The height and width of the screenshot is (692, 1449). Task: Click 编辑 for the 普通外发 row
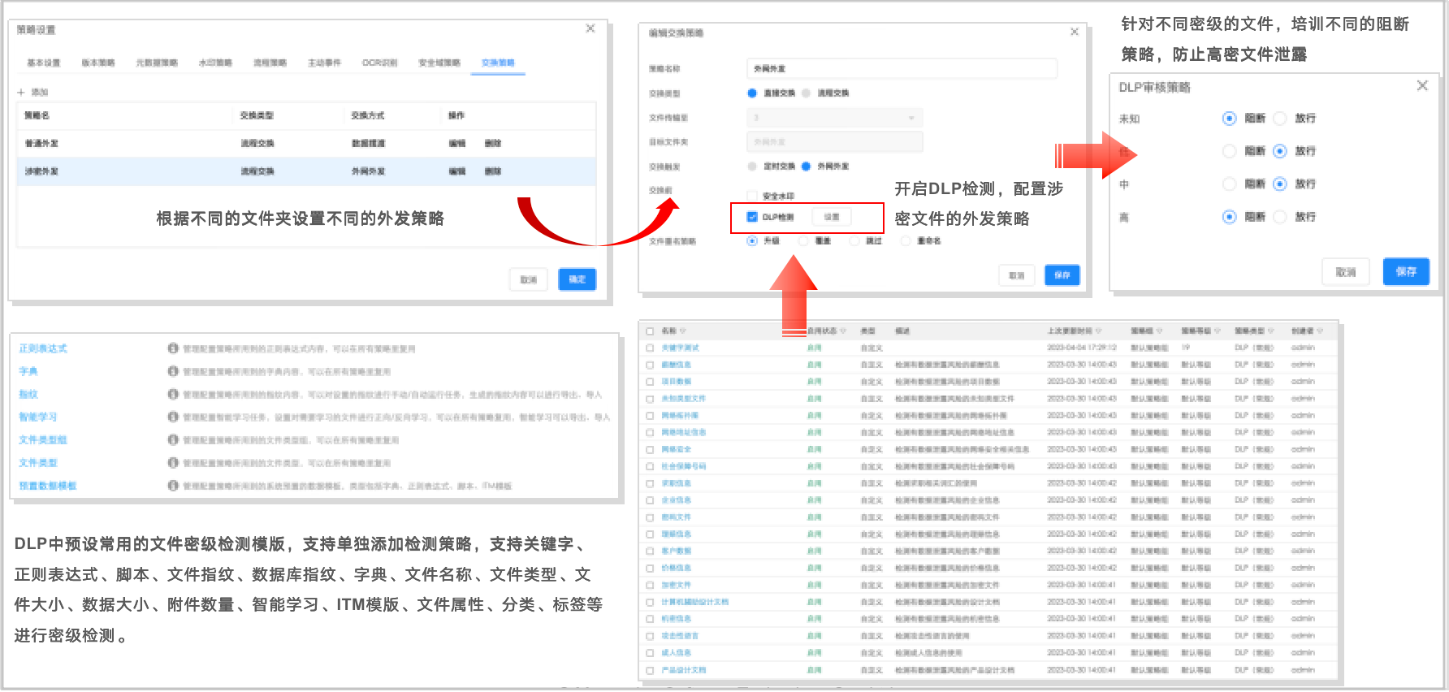point(457,144)
